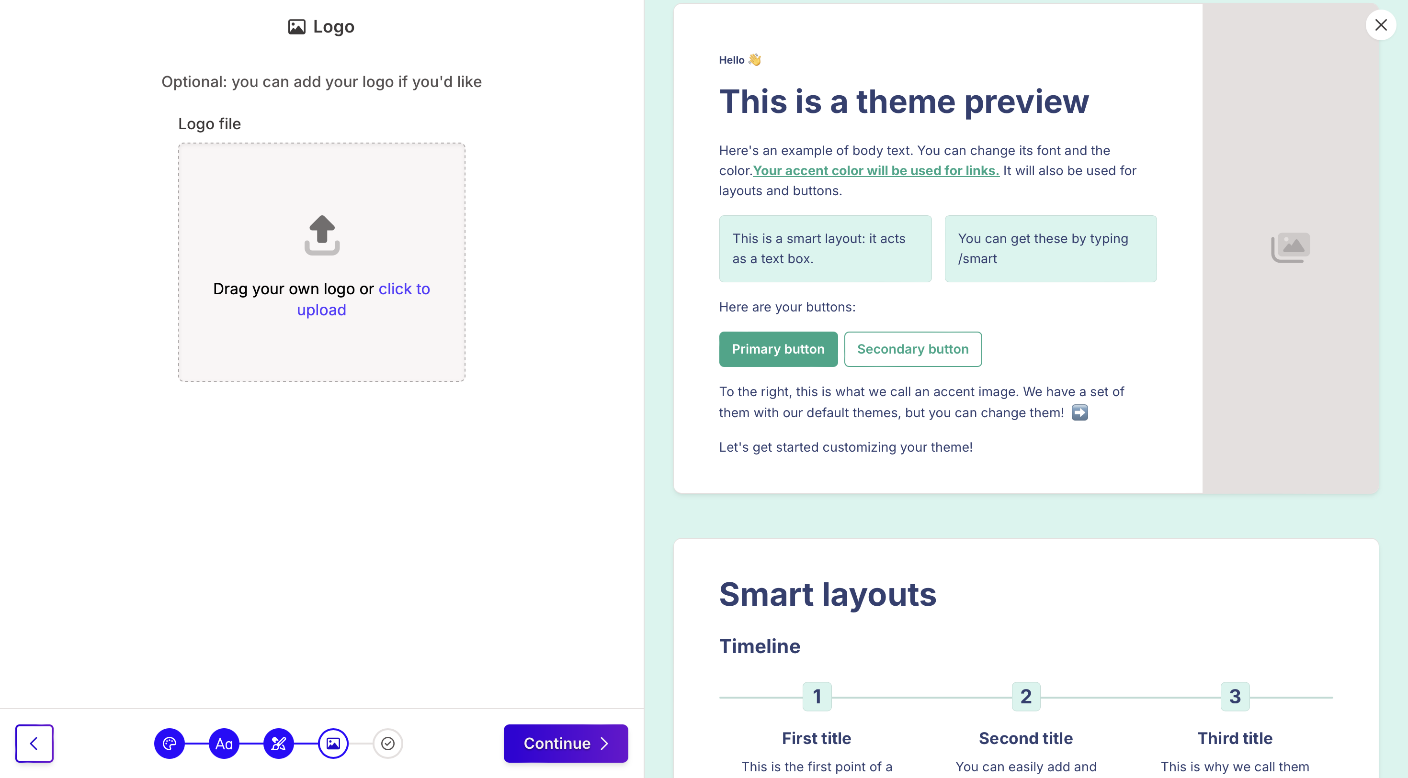Screen dimensions: 1408x778
Task: Go to the final checkmark step
Action: point(388,743)
